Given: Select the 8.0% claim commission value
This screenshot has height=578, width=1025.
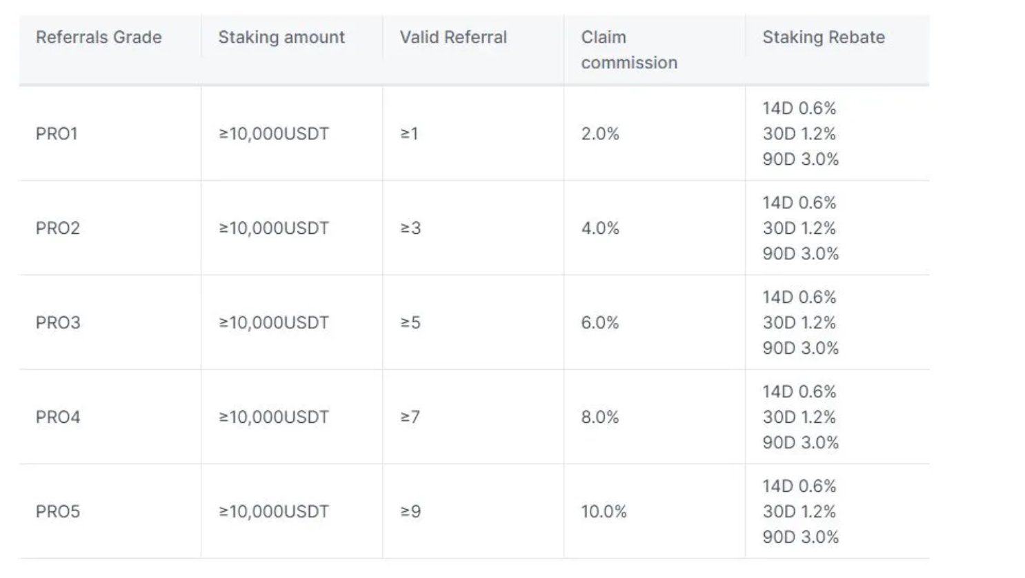Looking at the screenshot, I should [600, 417].
